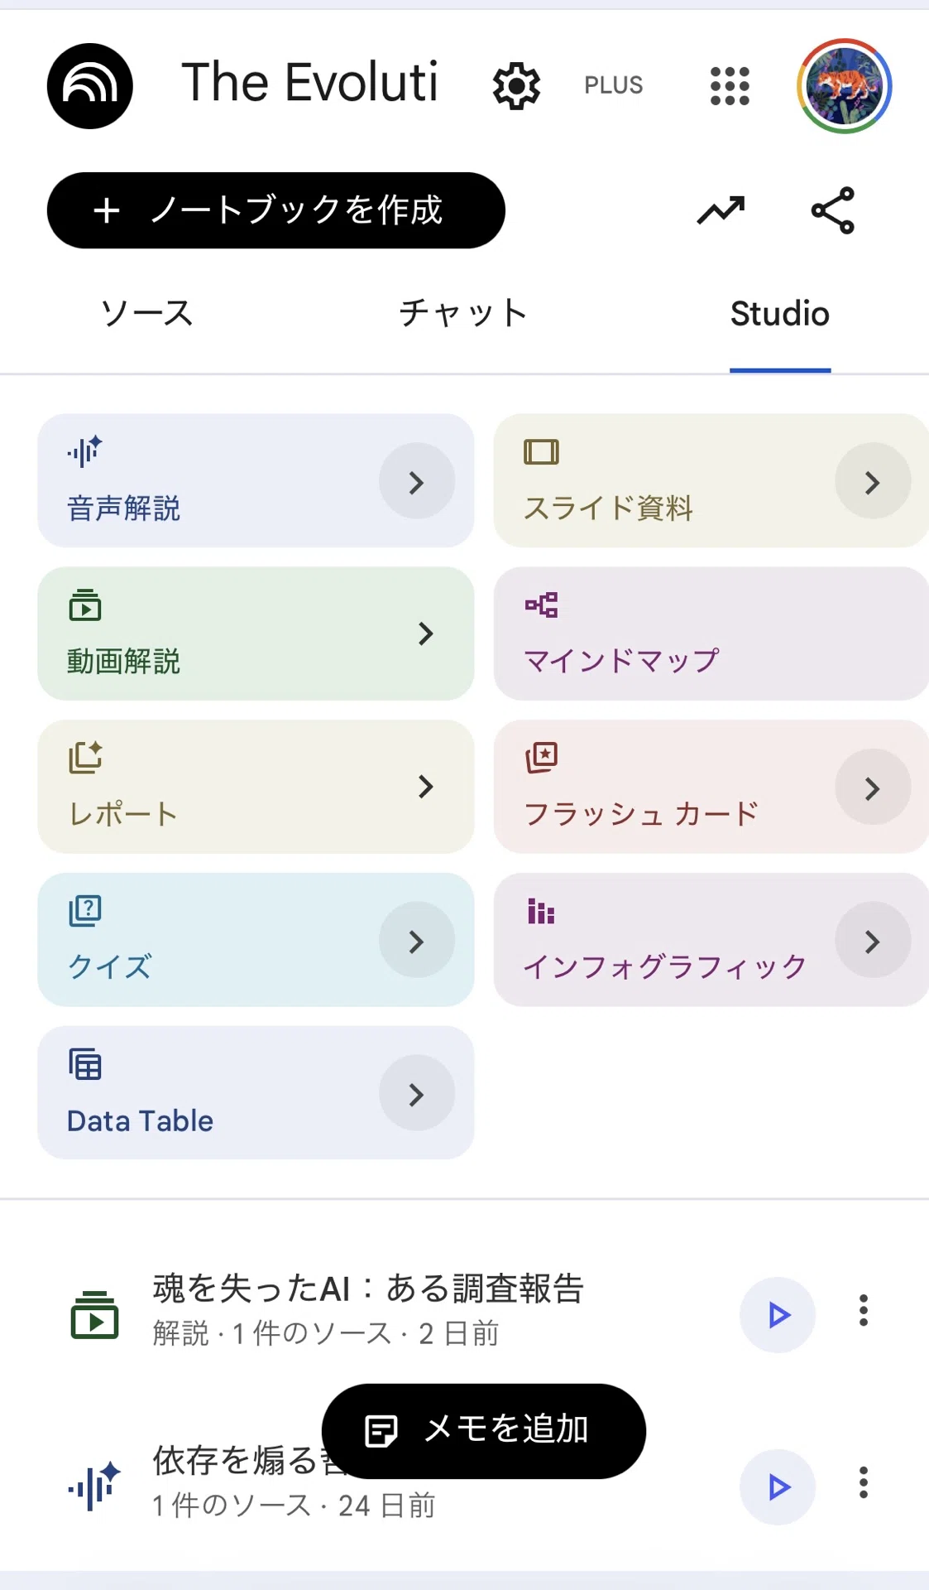This screenshot has width=929, height=1590.
Task: Click the ノートブックを作成 button
Action: pos(276,210)
